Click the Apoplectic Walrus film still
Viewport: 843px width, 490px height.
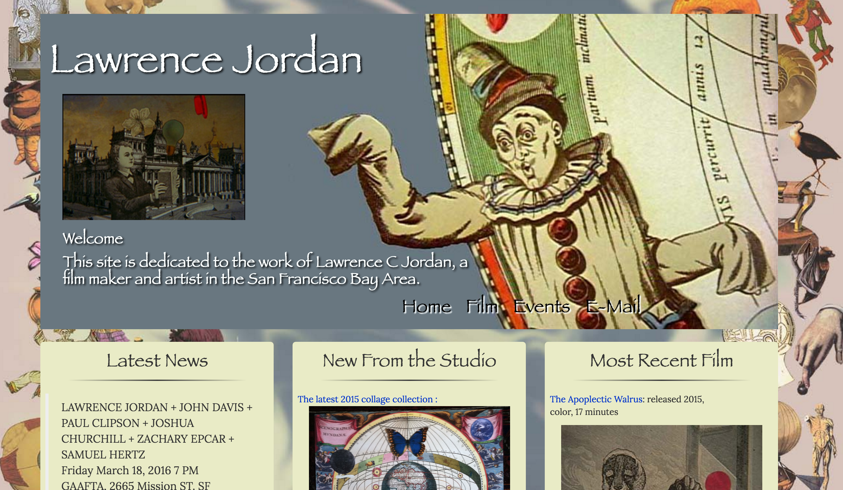tap(661, 458)
